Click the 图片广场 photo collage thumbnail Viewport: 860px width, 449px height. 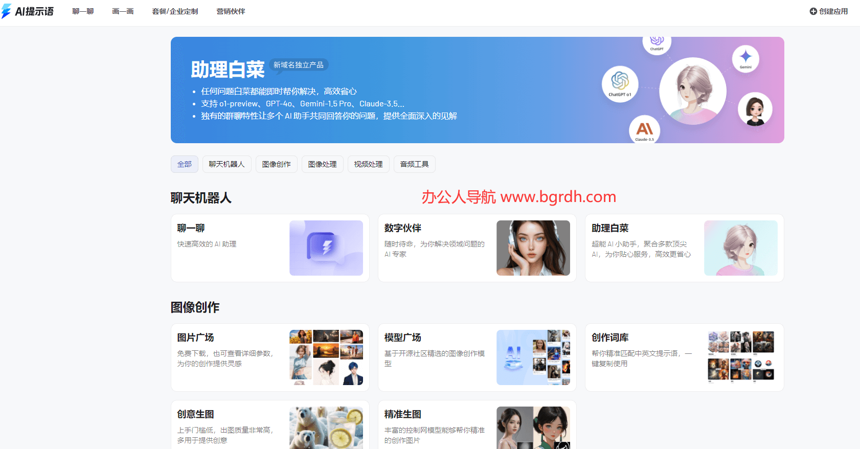pyautogui.click(x=326, y=357)
